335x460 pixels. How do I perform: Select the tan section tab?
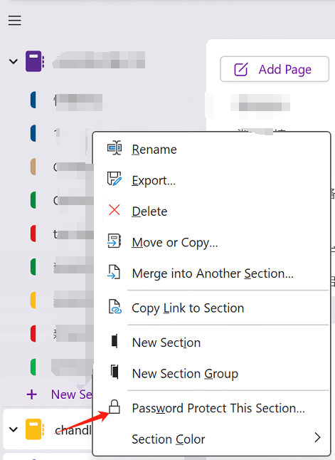coord(33,167)
